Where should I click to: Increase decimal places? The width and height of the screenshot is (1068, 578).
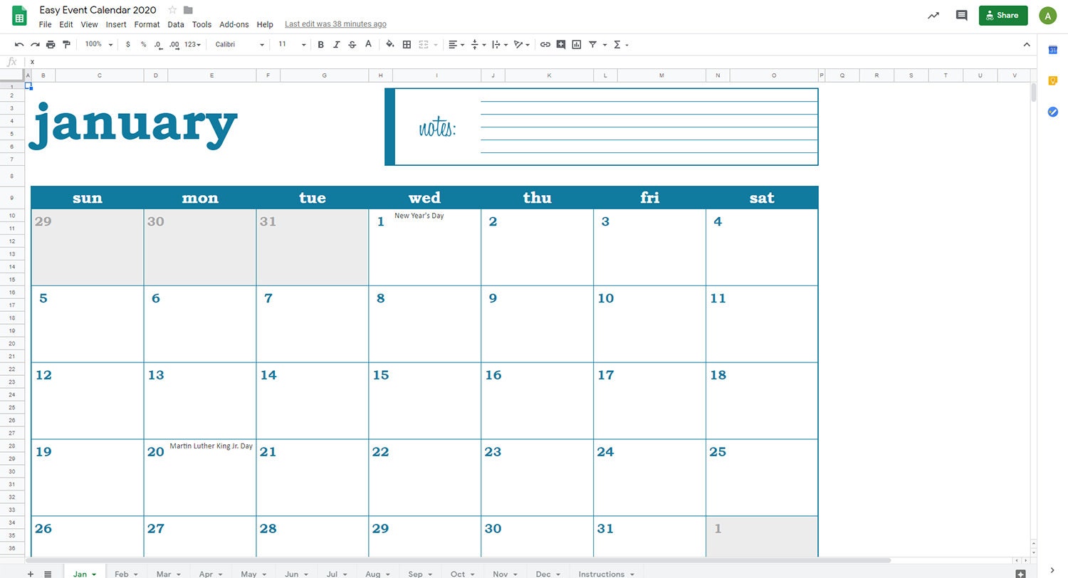[x=174, y=44]
